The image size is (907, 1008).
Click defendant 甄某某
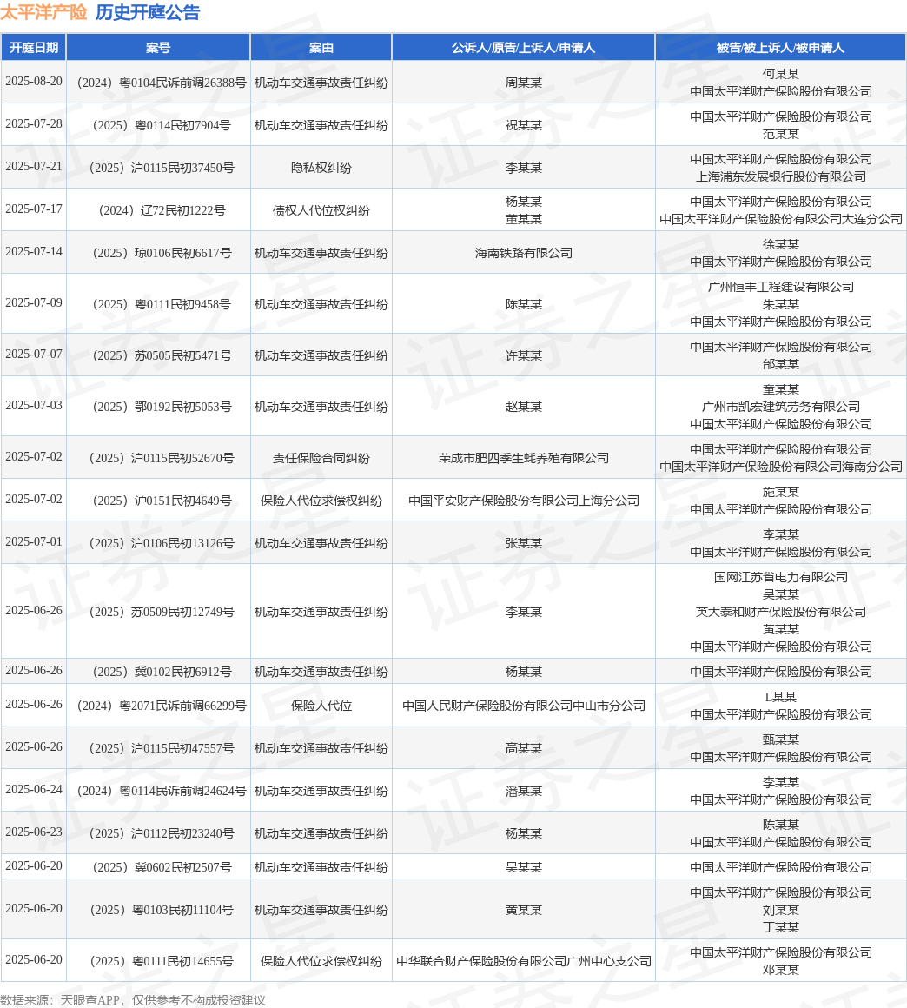pyautogui.click(x=780, y=739)
